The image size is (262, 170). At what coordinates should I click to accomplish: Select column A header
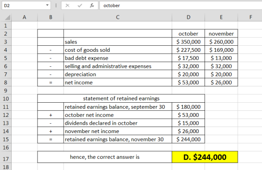click(24, 17)
